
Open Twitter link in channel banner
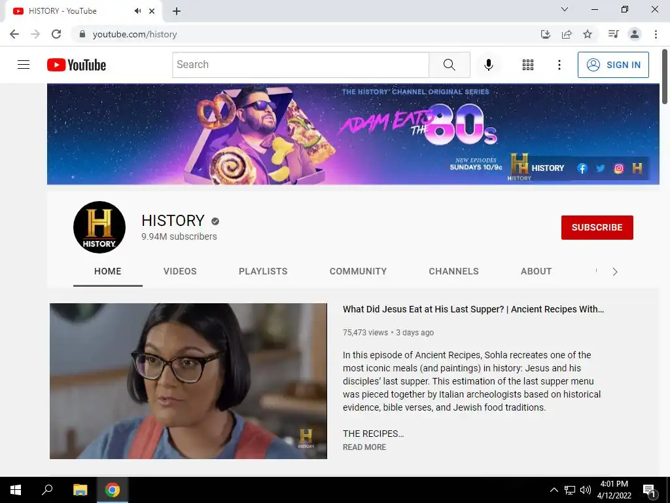(x=601, y=168)
